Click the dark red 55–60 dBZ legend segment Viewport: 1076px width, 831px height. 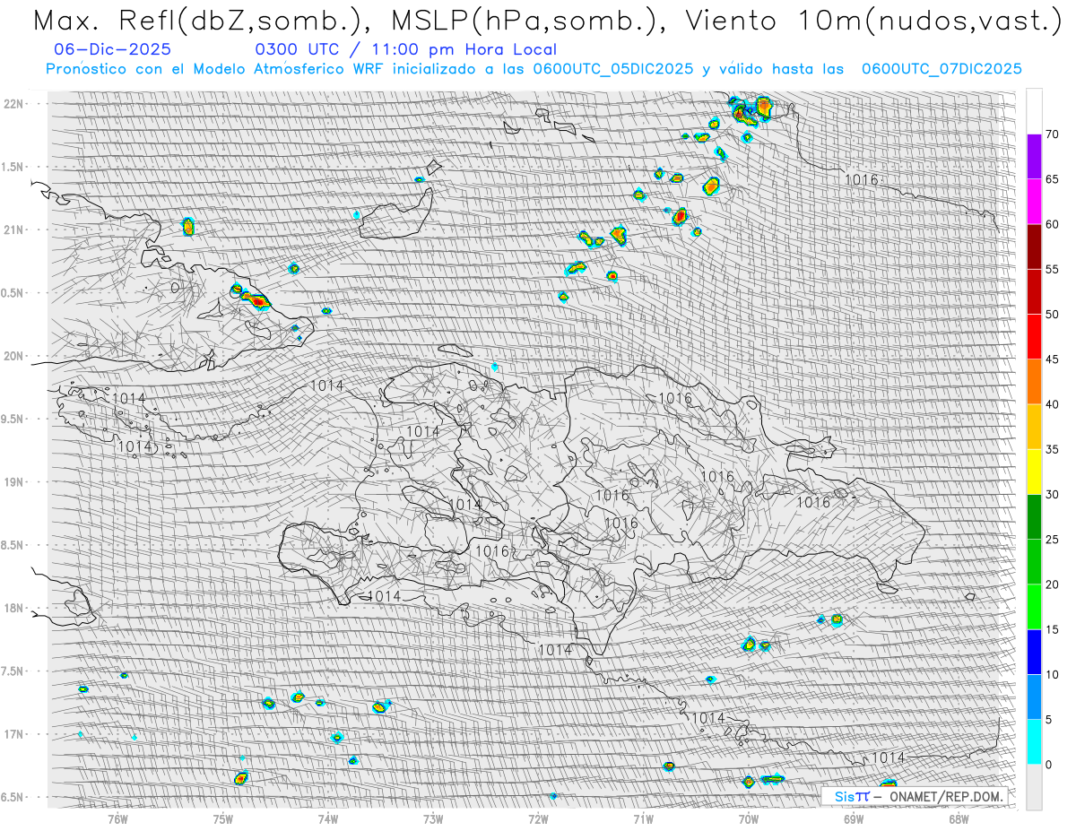[x=1034, y=247]
